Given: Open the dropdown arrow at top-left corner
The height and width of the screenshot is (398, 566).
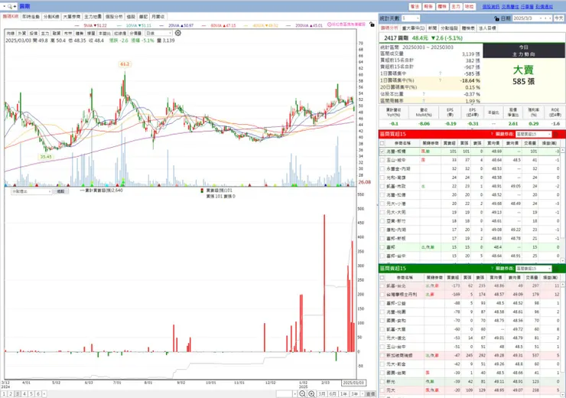Looking at the screenshot, I should [x=4, y=6].
